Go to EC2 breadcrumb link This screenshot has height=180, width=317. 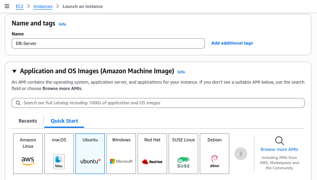click(x=19, y=6)
